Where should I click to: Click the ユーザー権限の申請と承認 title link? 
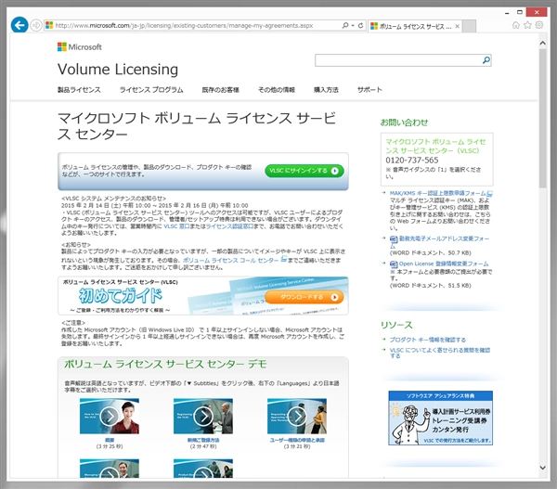pyautogui.click(x=297, y=440)
